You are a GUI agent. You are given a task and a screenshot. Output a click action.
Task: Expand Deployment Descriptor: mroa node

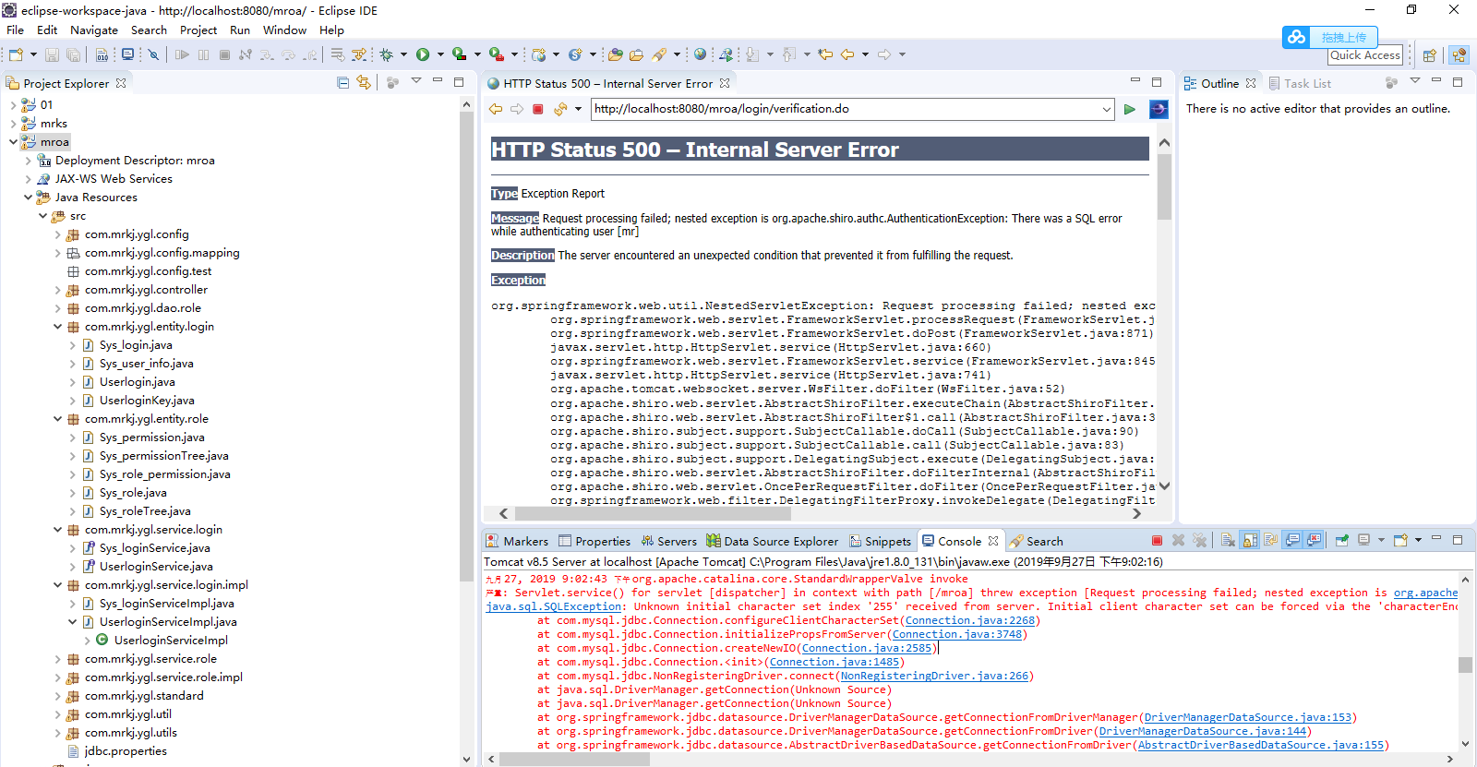28,161
